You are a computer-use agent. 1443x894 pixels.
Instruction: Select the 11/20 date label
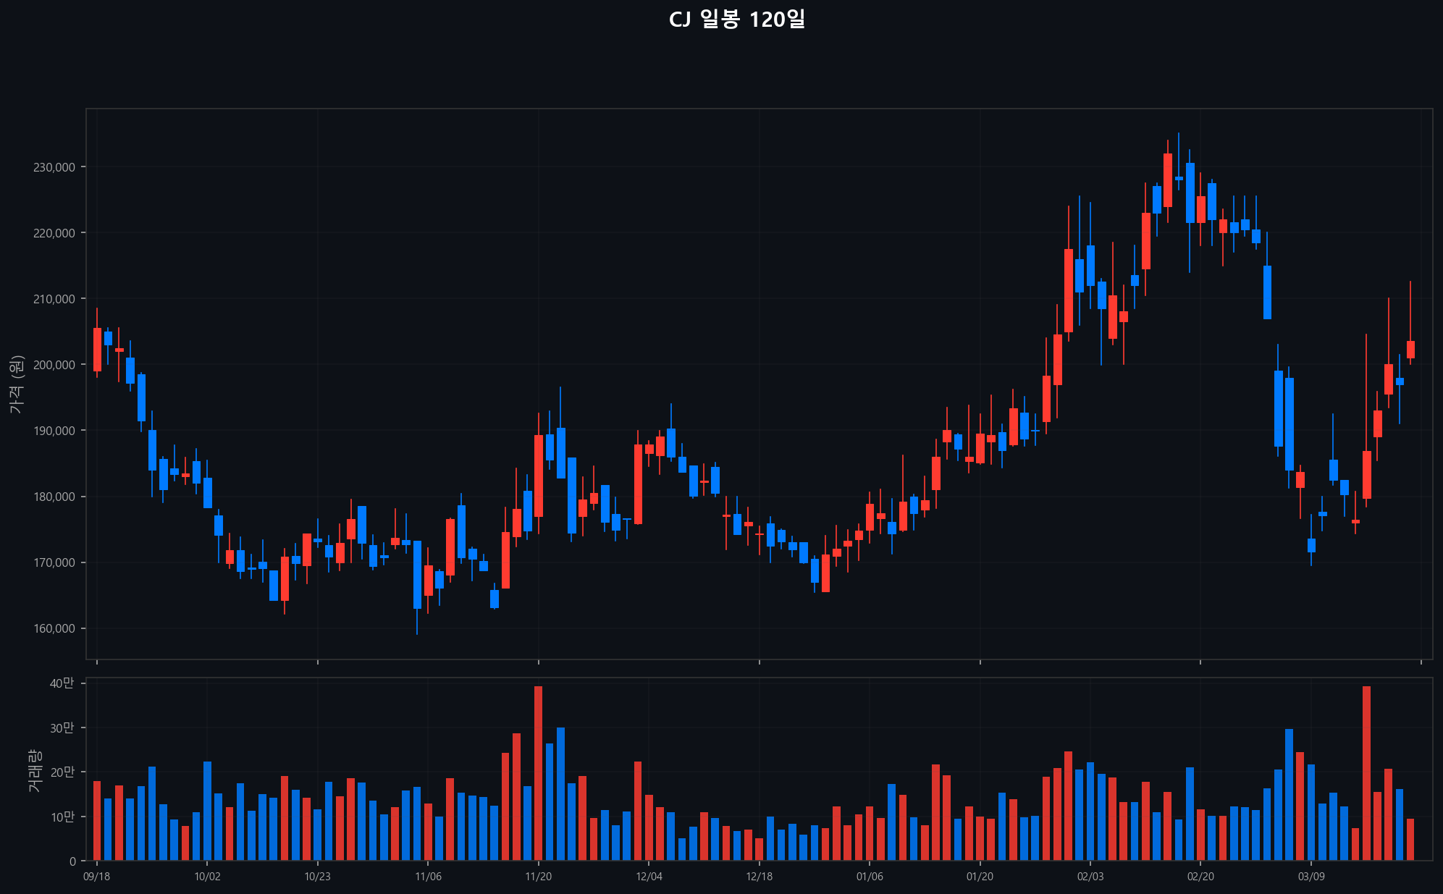pyautogui.click(x=538, y=877)
